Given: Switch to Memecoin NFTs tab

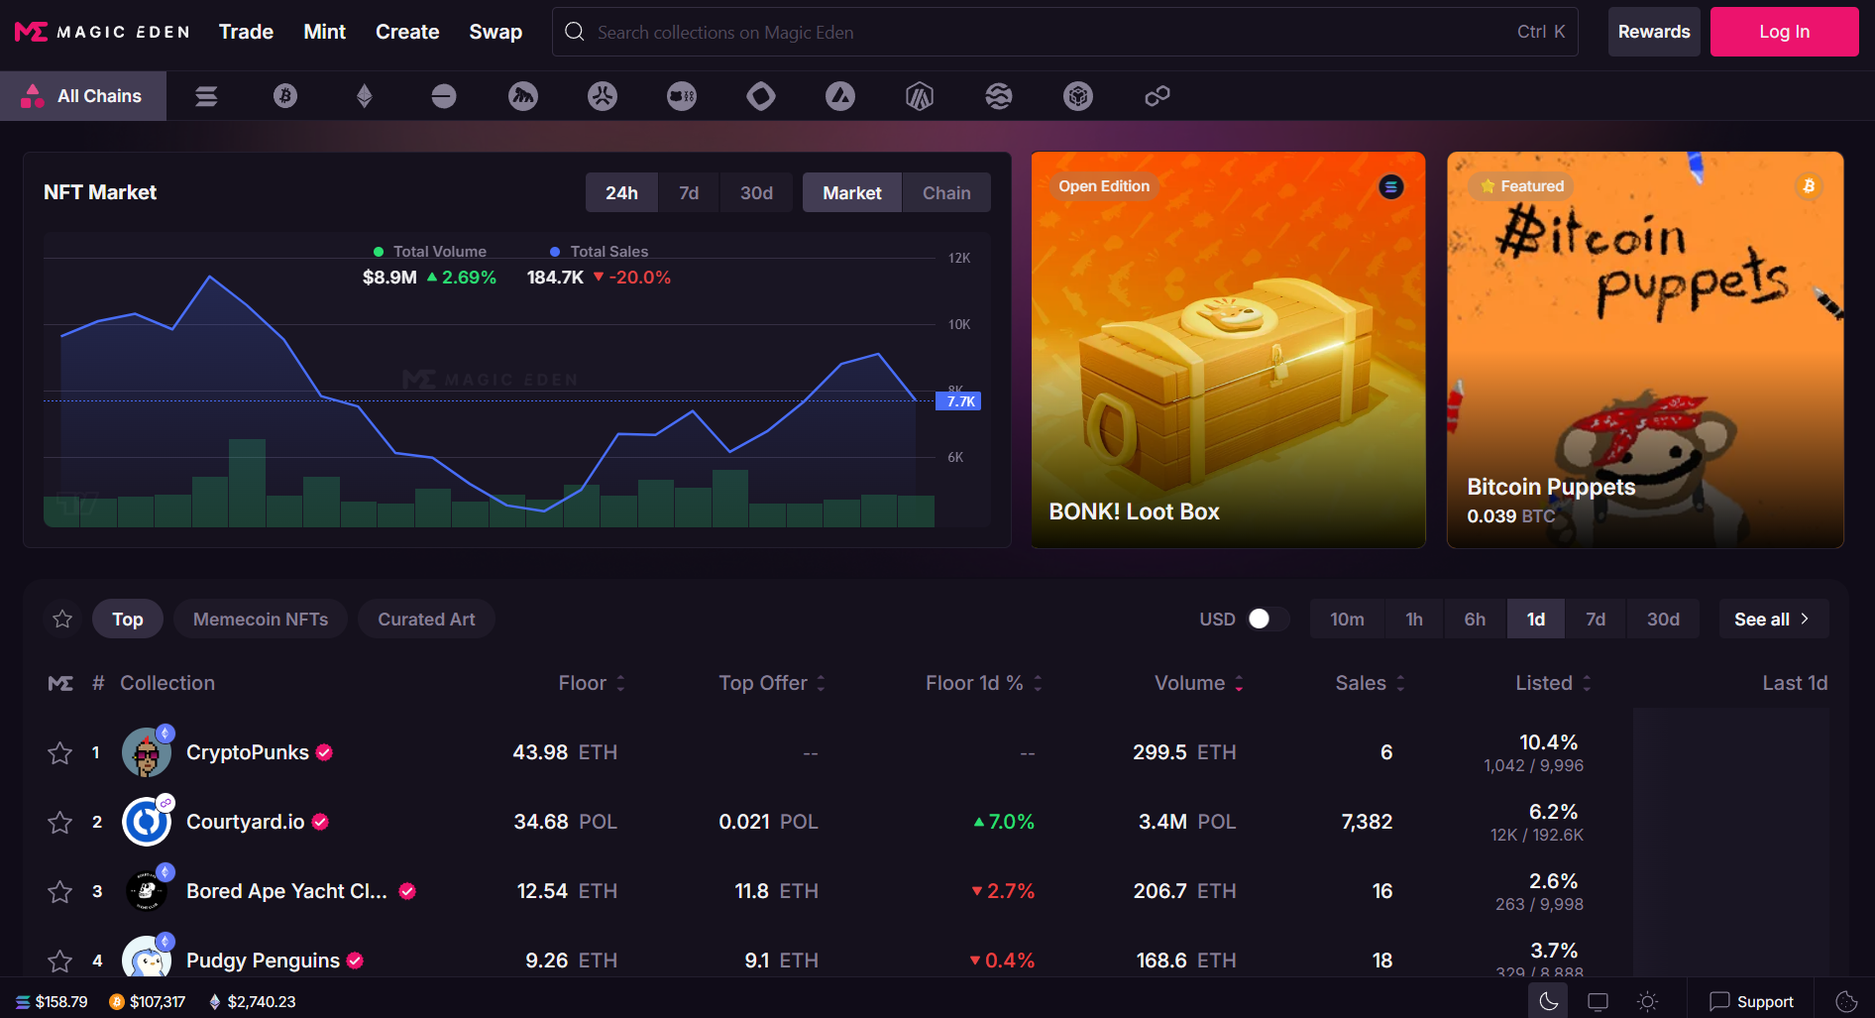Looking at the screenshot, I should click(x=260, y=619).
